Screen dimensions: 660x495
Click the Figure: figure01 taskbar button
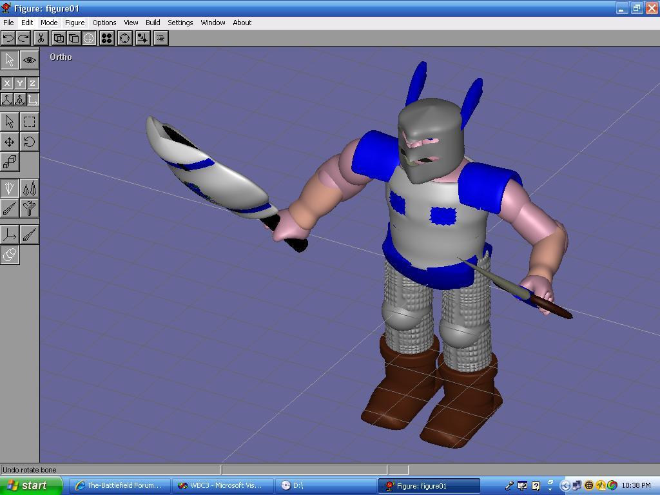pos(429,486)
